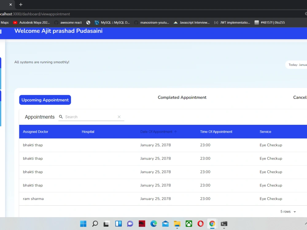Clear the search box using the X icon
Image resolution: width=307 pixels, height=230 pixels.
click(119, 117)
